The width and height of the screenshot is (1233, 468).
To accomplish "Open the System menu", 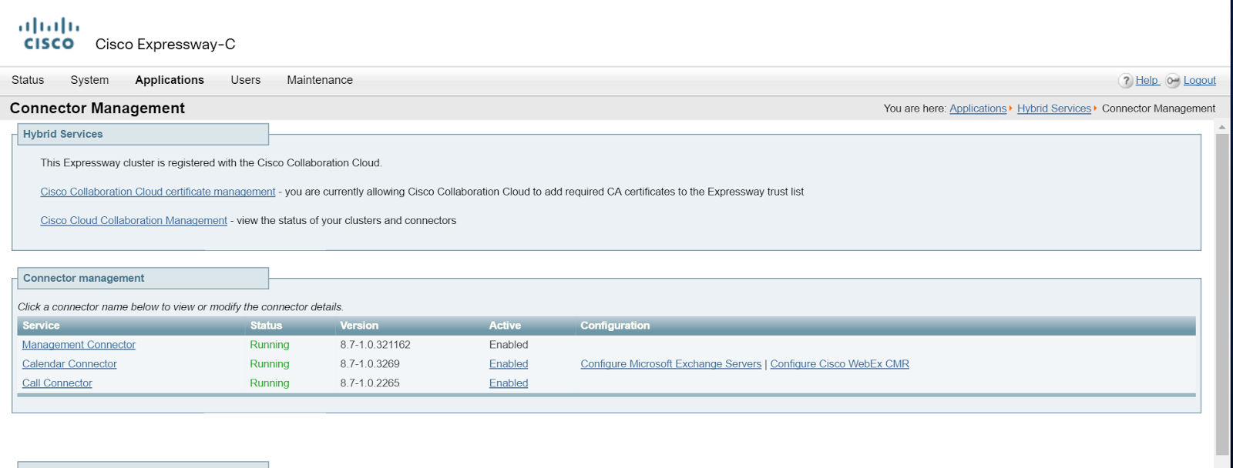I will (89, 80).
